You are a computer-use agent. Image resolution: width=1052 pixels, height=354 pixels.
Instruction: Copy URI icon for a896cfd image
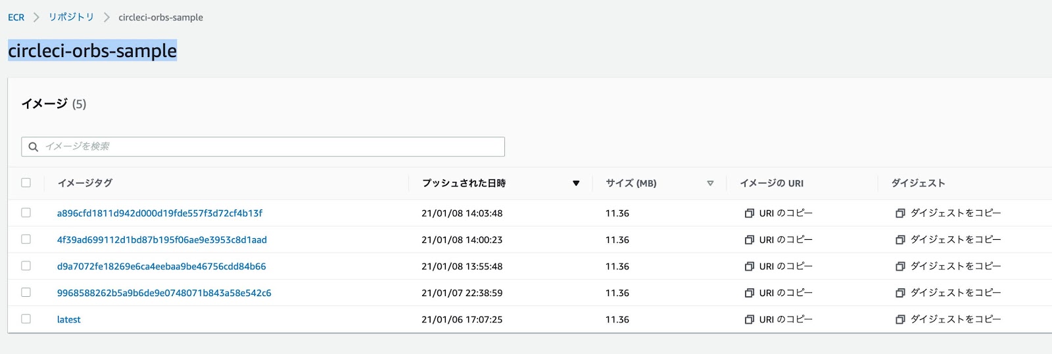(749, 213)
